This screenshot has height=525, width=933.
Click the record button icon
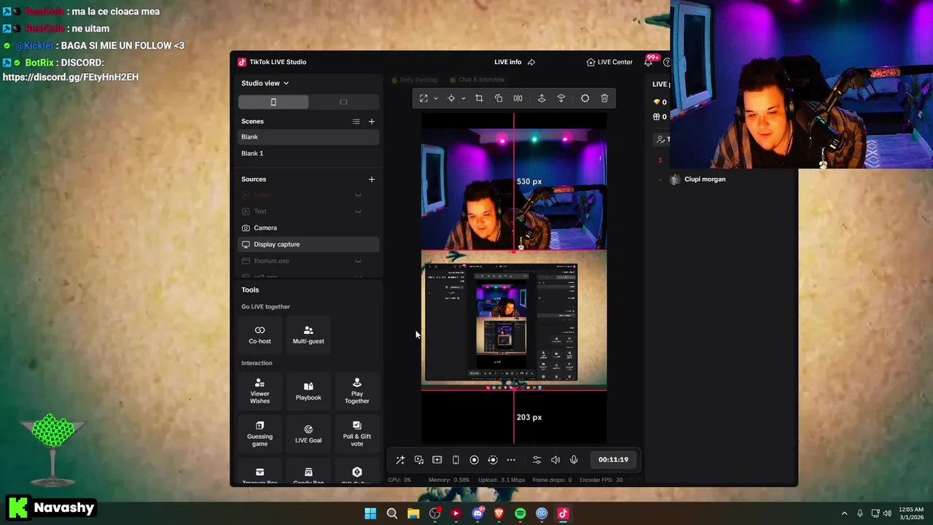point(474,460)
